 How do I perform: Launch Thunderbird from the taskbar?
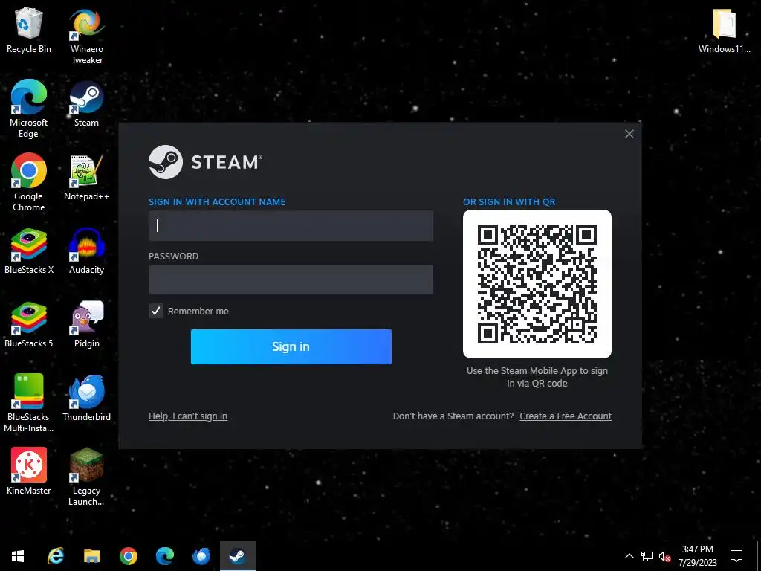pos(201,556)
